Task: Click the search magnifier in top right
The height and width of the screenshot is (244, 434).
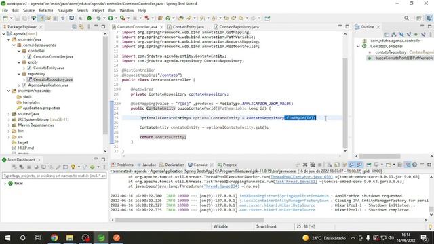Action: coord(406,18)
